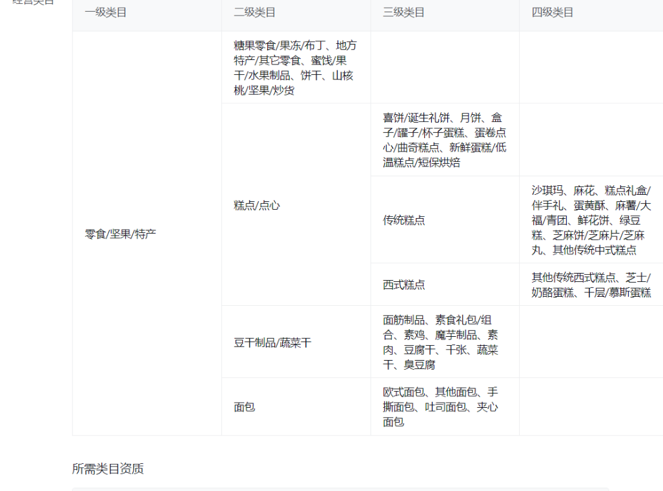Click the cell starting with 面筋制品
This screenshot has height=491, width=663.
click(440, 343)
